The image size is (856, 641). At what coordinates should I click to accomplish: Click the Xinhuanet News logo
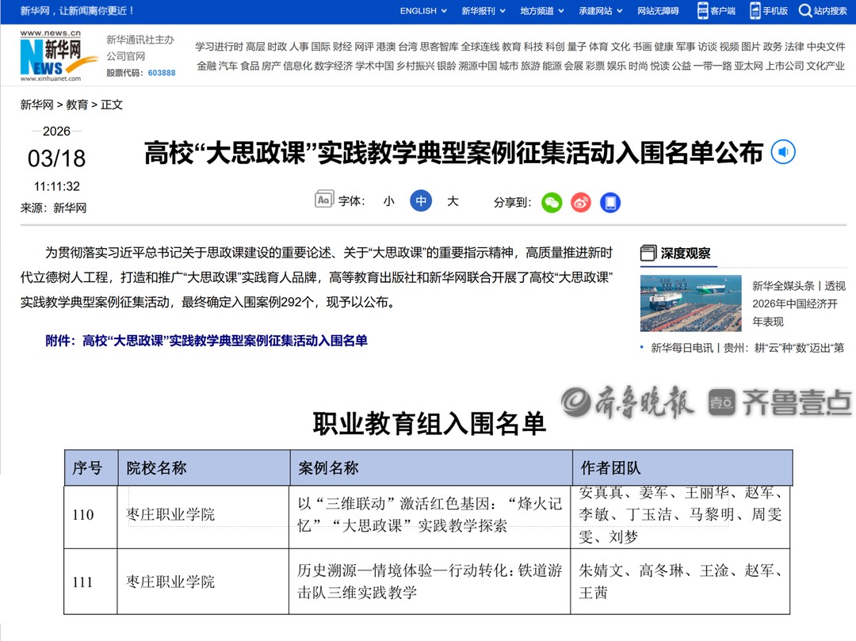51,55
